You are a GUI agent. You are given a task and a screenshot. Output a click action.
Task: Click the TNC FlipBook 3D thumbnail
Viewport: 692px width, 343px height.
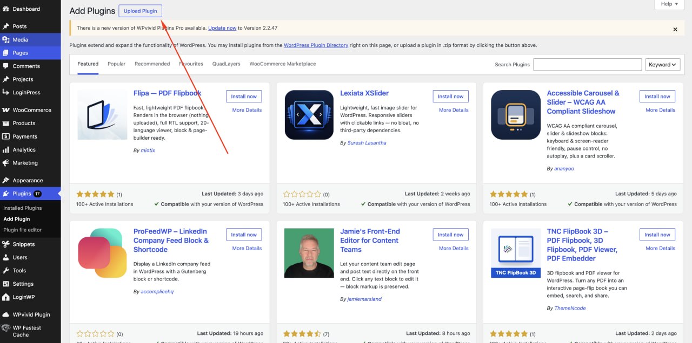(516, 253)
